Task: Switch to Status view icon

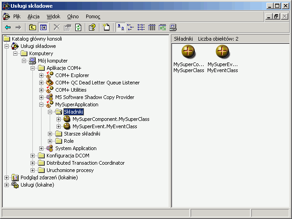Action: pyautogui.click(x=162, y=27)
